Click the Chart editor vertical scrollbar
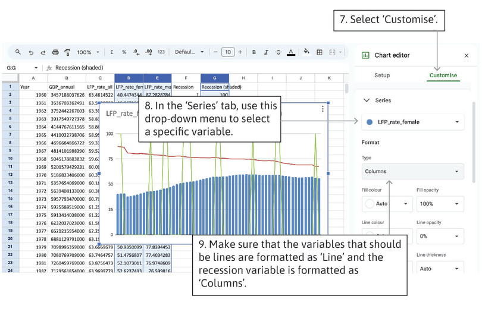The image size is (482, 315). (474, 143)
